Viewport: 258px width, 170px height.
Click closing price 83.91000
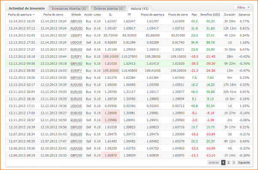[178, 36]
